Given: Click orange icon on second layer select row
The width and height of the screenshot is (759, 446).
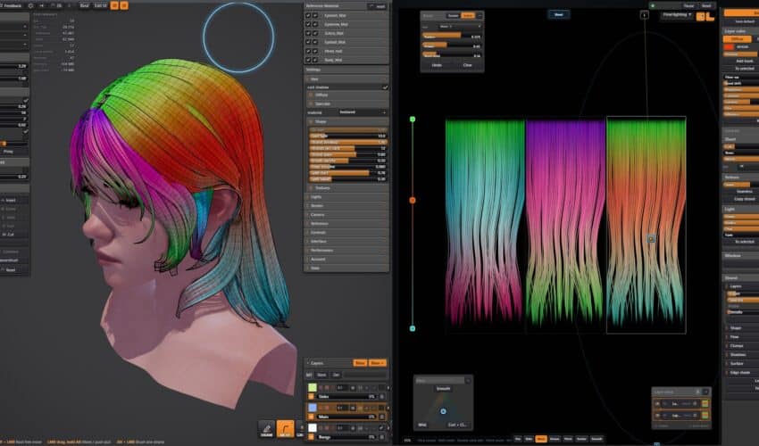Looking at the screenshot, I should [705, 415].
